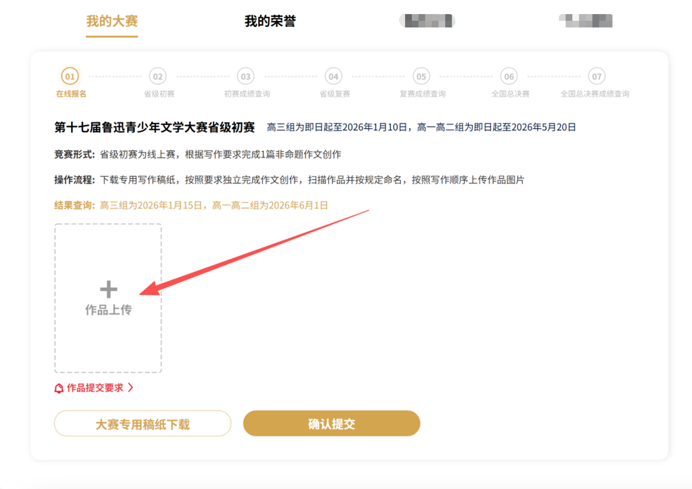Click the 全国总决赛成绩查询 step label

pos(595,94)
